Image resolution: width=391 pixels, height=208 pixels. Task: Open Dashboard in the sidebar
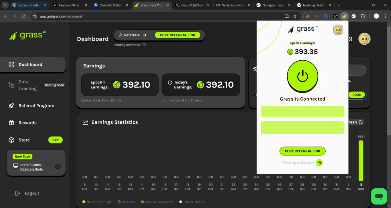pyautogui.click(x=33, y=65)
